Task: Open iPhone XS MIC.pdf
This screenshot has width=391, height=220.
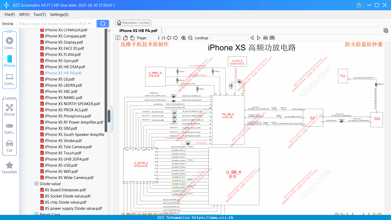Action: 61,91
